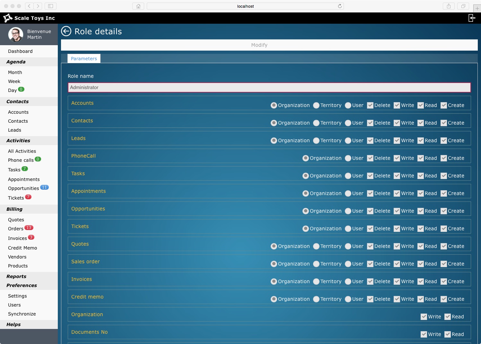The height and width of the screenshot is (344, 481).
Task: Click the Role name input field
Action: click(269, 87)
